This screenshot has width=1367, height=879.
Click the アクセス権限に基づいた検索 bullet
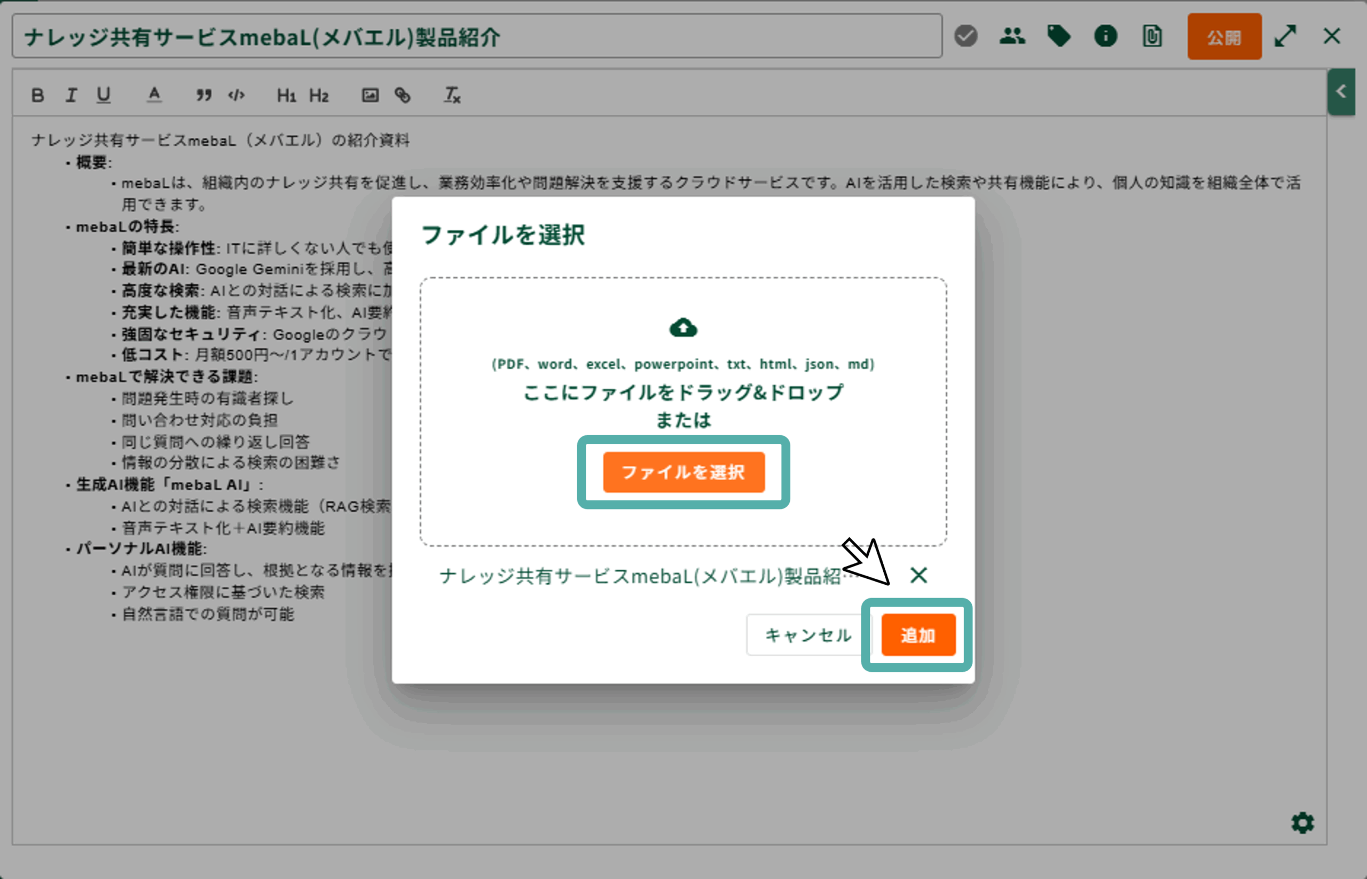pos(223,592)
